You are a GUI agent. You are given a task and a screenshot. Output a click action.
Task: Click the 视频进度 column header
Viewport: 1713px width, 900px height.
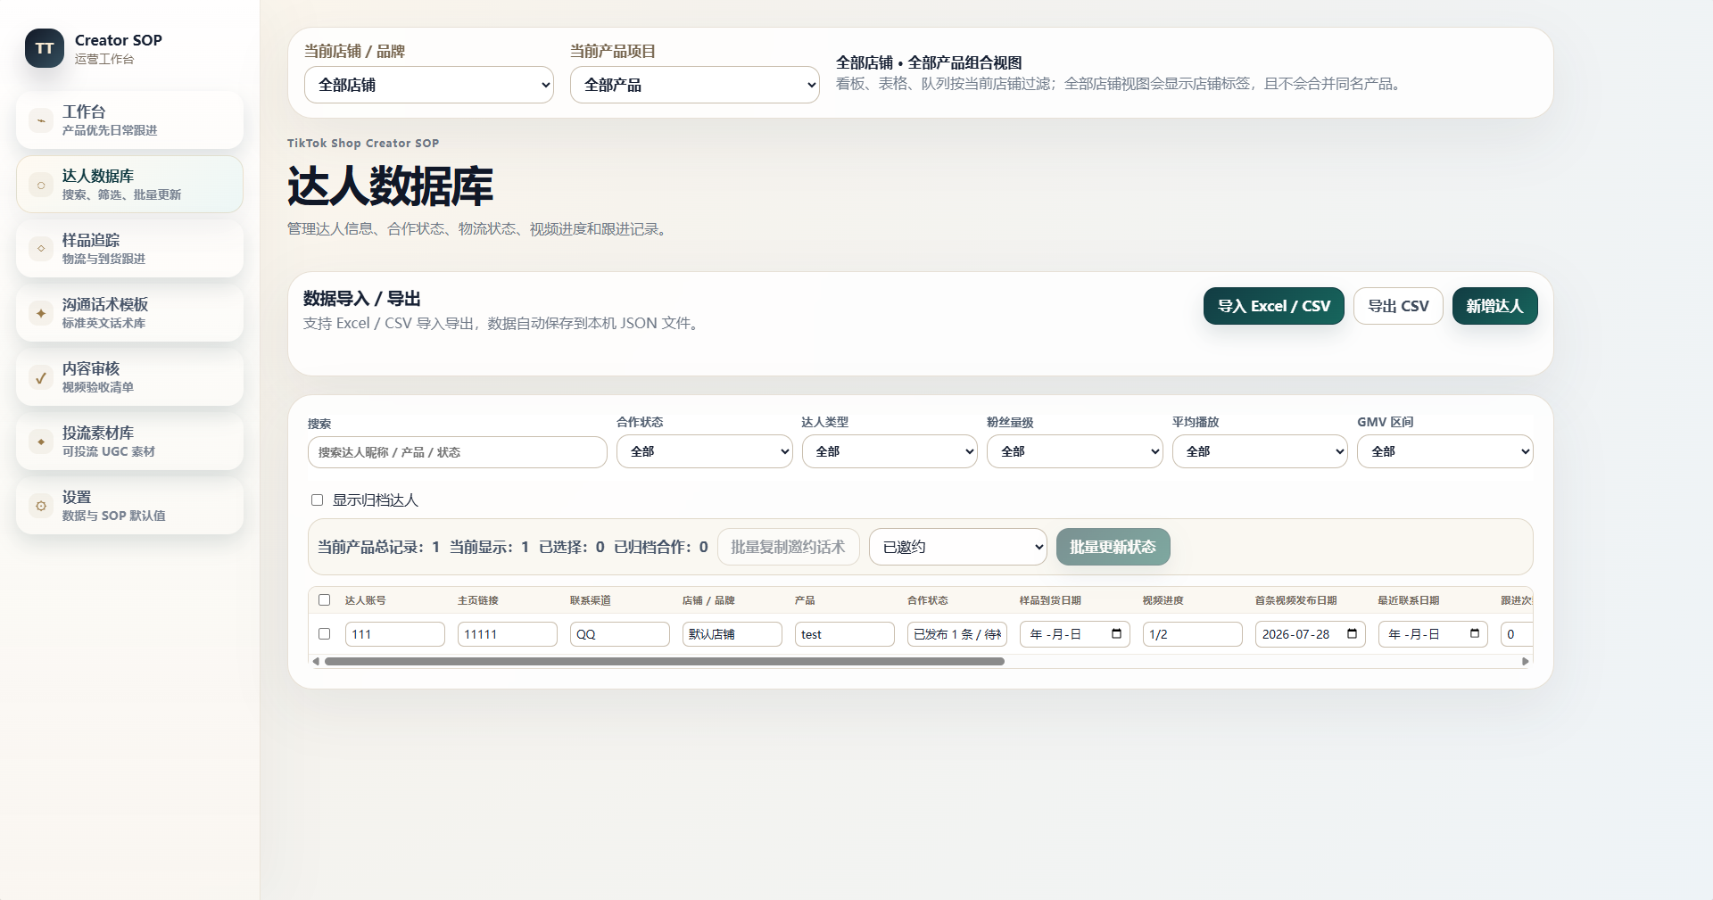[x=1163, y=600]
